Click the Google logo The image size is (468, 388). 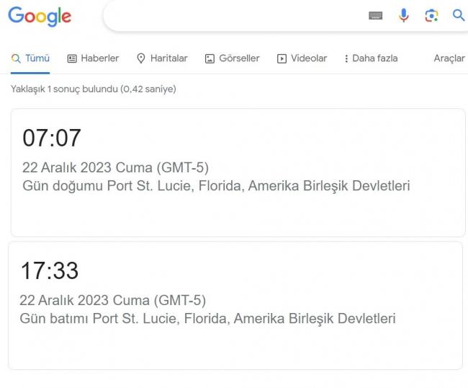click(40, 17)
